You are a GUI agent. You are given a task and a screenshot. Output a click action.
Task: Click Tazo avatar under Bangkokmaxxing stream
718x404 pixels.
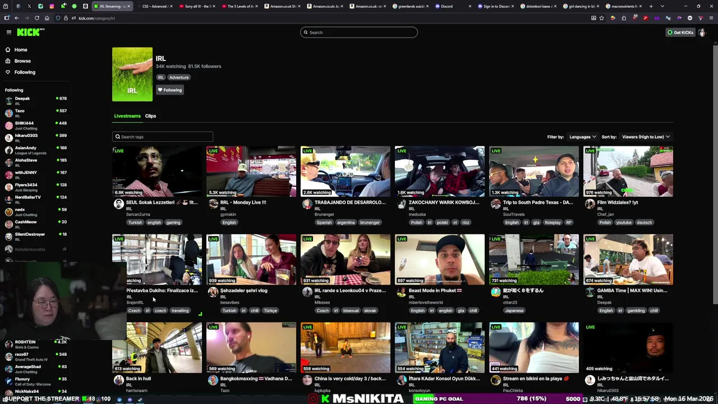pos(213,380)
